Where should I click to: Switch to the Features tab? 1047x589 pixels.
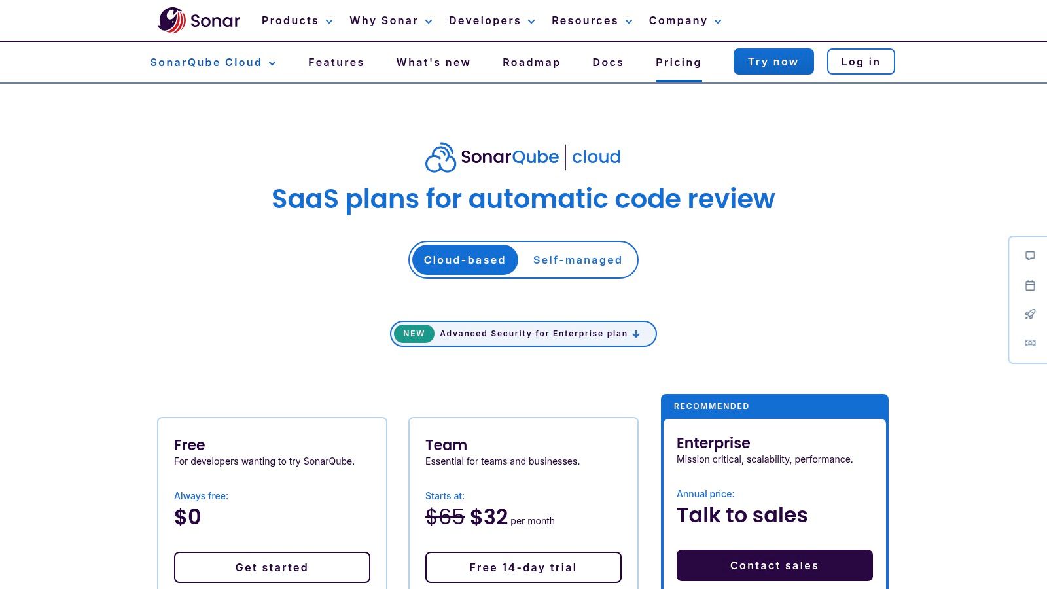click(336, 62)
